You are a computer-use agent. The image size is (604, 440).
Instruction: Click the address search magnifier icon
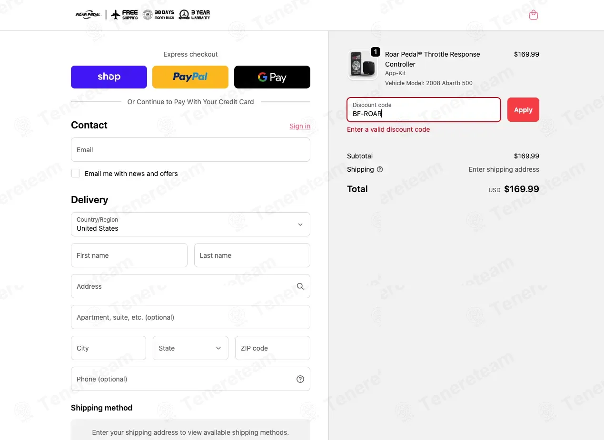tap(300, 286)
